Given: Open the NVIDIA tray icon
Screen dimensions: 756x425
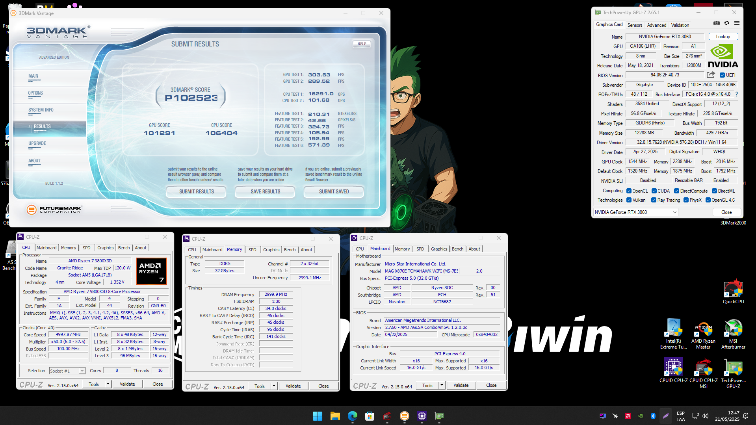Looking at the screenshot, I should click(x=641, y=416).
